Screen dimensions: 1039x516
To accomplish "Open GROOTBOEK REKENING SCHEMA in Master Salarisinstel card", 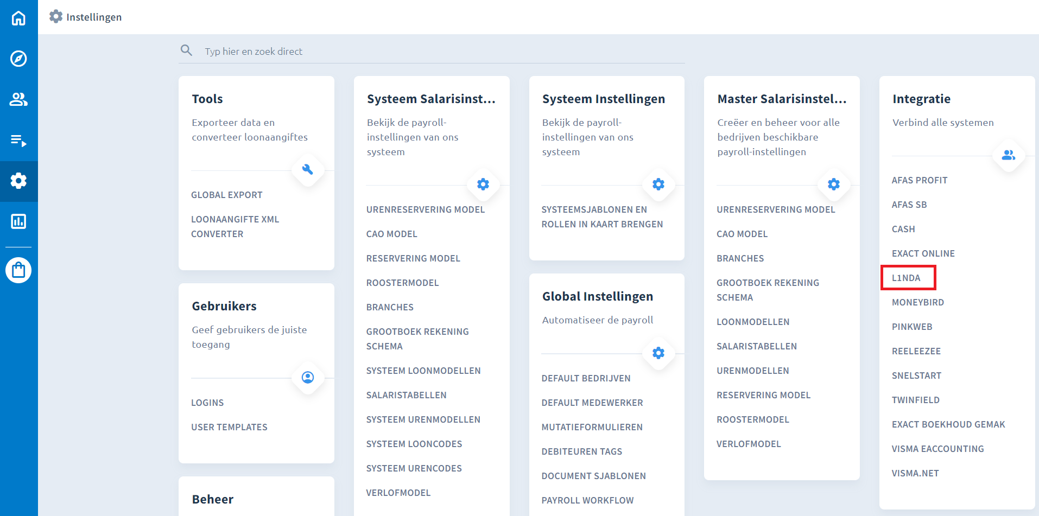I will 768,290.
